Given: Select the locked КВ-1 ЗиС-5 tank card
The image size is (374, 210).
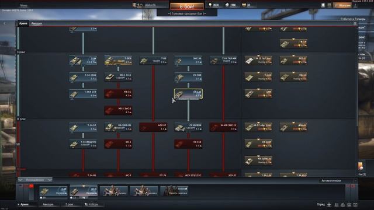Looking at the screenshot, I should (x=118, y=110).
